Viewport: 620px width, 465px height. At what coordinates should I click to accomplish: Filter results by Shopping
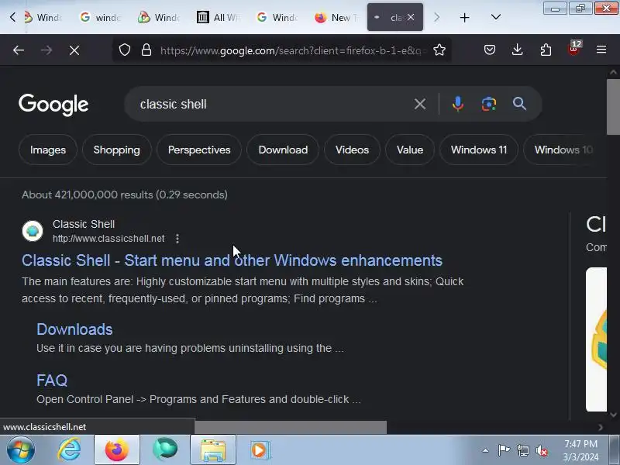click(117, 150)
